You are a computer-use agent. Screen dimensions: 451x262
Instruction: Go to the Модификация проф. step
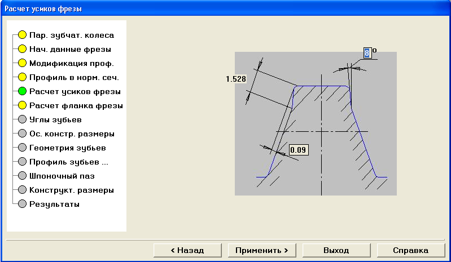pos(72,64)
